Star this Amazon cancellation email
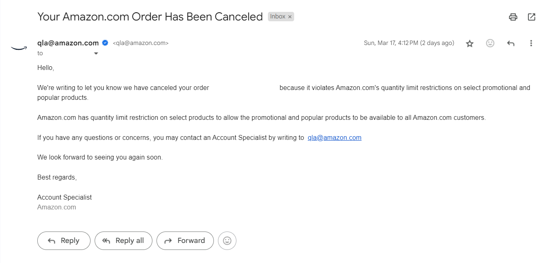Viewport: 549px width, 263px height. tap(470, 43)
